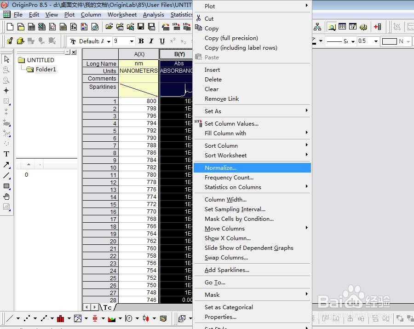Click the Add New Columns icon
Screen dimensions: 414x329
(x=378, y=27)
